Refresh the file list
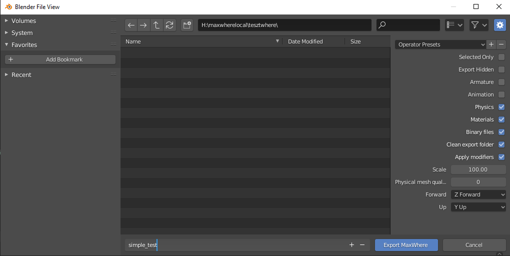This screenshot has width=510, height=256. [169, 25]
